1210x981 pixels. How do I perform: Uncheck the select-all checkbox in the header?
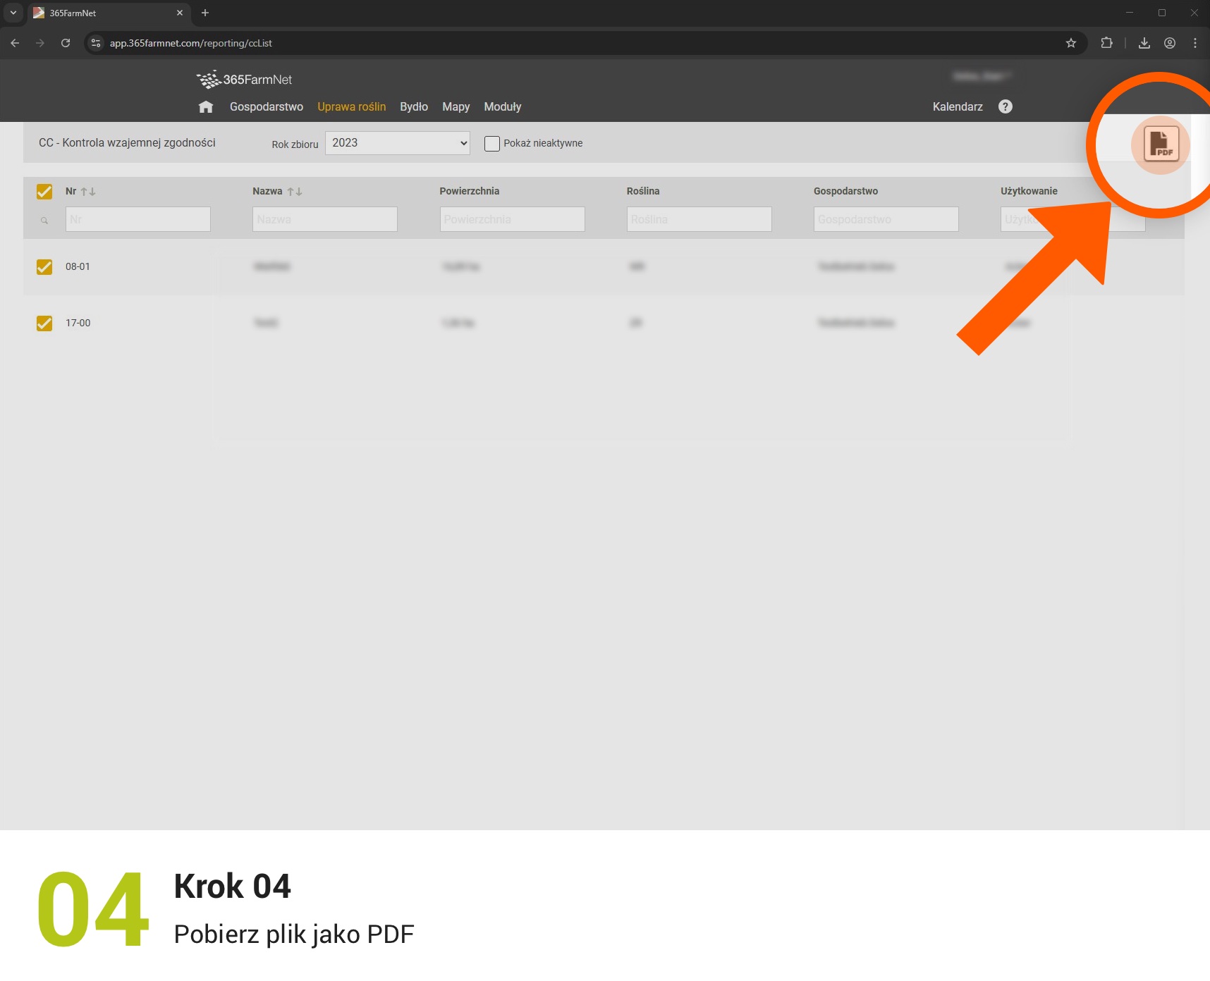(x=44, y=192)
